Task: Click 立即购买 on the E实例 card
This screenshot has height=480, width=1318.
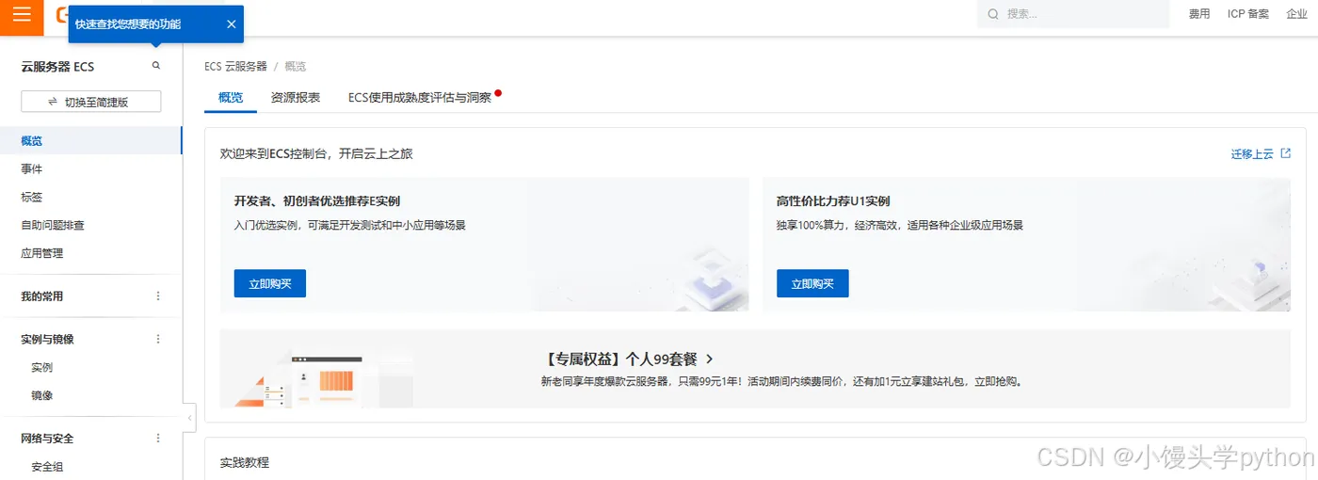Action: [x=270, y=283]
